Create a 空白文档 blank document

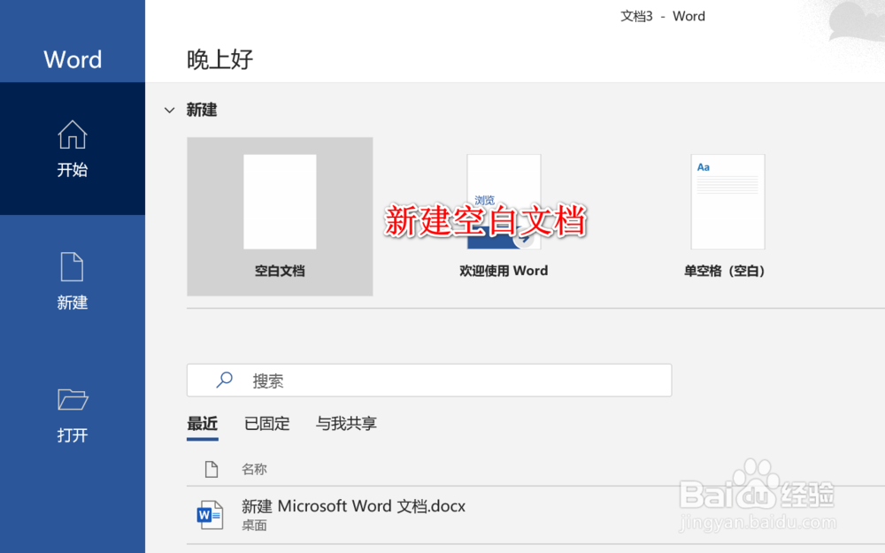tap(280, 217)
